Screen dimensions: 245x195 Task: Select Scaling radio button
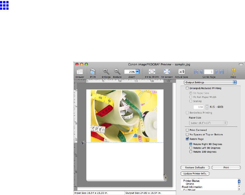[x=191, y=101]
